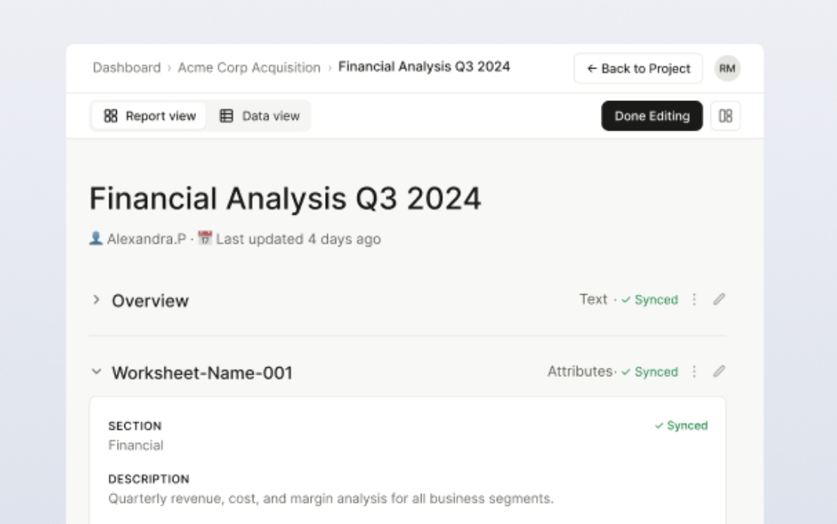
Task: Switch to Data view tab
Action: point(260,116)
